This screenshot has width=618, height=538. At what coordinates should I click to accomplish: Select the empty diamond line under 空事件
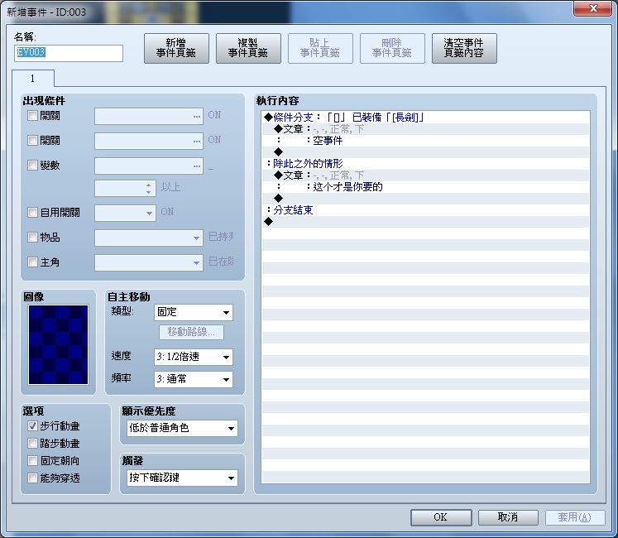426,151
